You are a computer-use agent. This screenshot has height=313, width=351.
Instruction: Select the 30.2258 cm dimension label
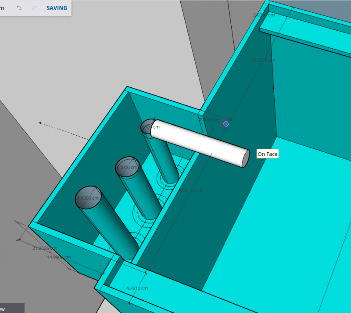coord(263,60)
